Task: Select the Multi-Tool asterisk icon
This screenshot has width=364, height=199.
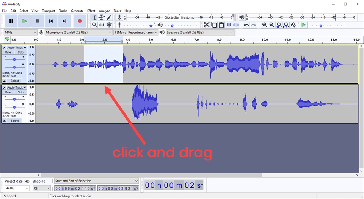Action: 109,25
